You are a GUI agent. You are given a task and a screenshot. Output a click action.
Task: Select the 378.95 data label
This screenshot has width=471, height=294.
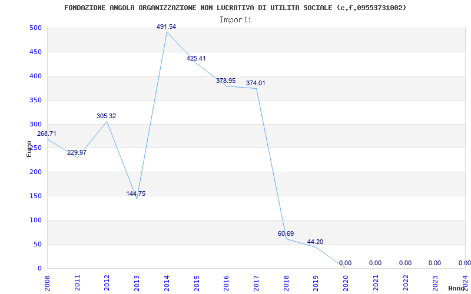point(226,81)
